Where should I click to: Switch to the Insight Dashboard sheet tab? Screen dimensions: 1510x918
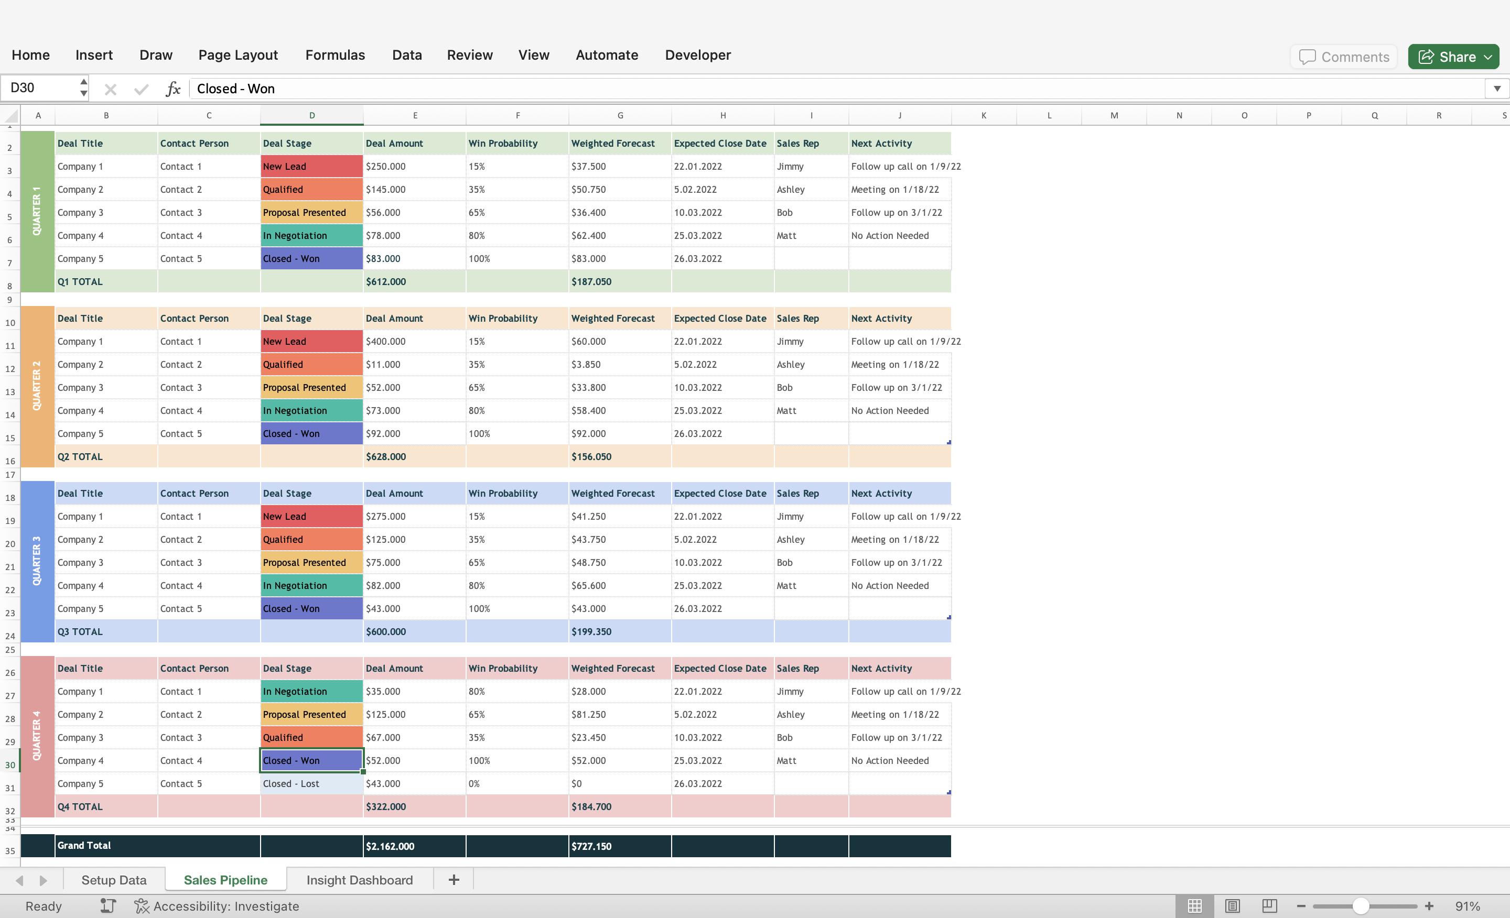[x=360, y=879]
